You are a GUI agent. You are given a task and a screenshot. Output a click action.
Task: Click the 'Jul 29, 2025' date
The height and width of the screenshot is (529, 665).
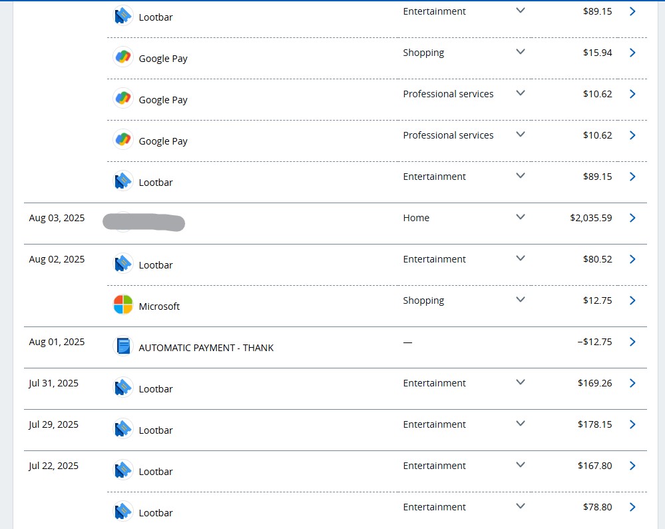[x=53, y=424]
